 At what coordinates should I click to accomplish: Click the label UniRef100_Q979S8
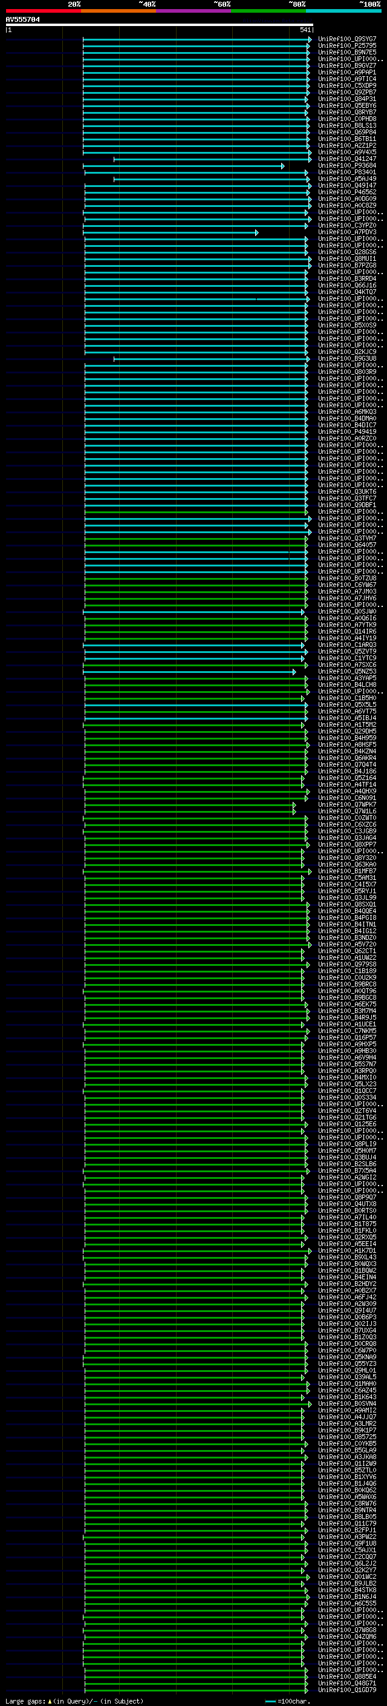point(347,965)
